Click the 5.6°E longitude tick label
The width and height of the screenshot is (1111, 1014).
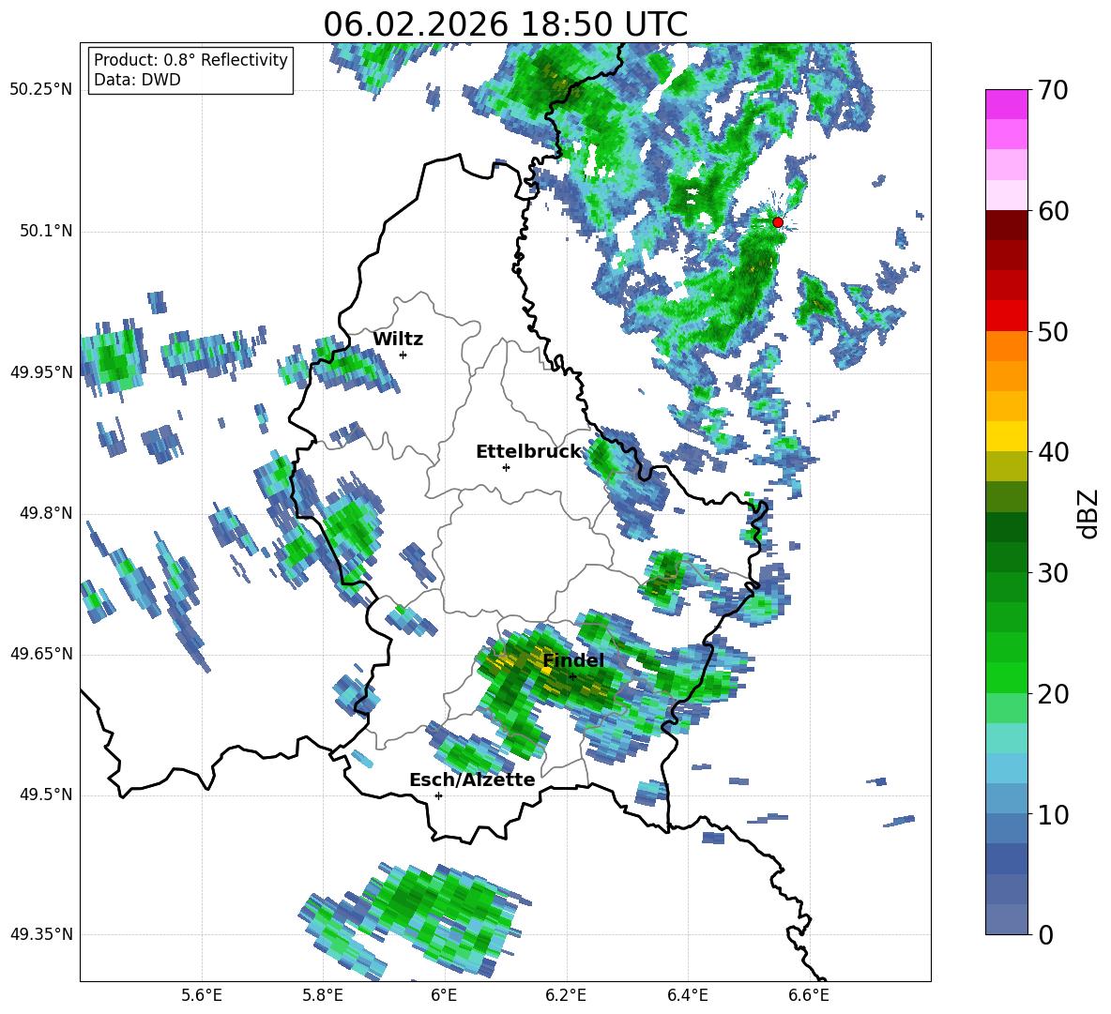click(x=202, y=995)
